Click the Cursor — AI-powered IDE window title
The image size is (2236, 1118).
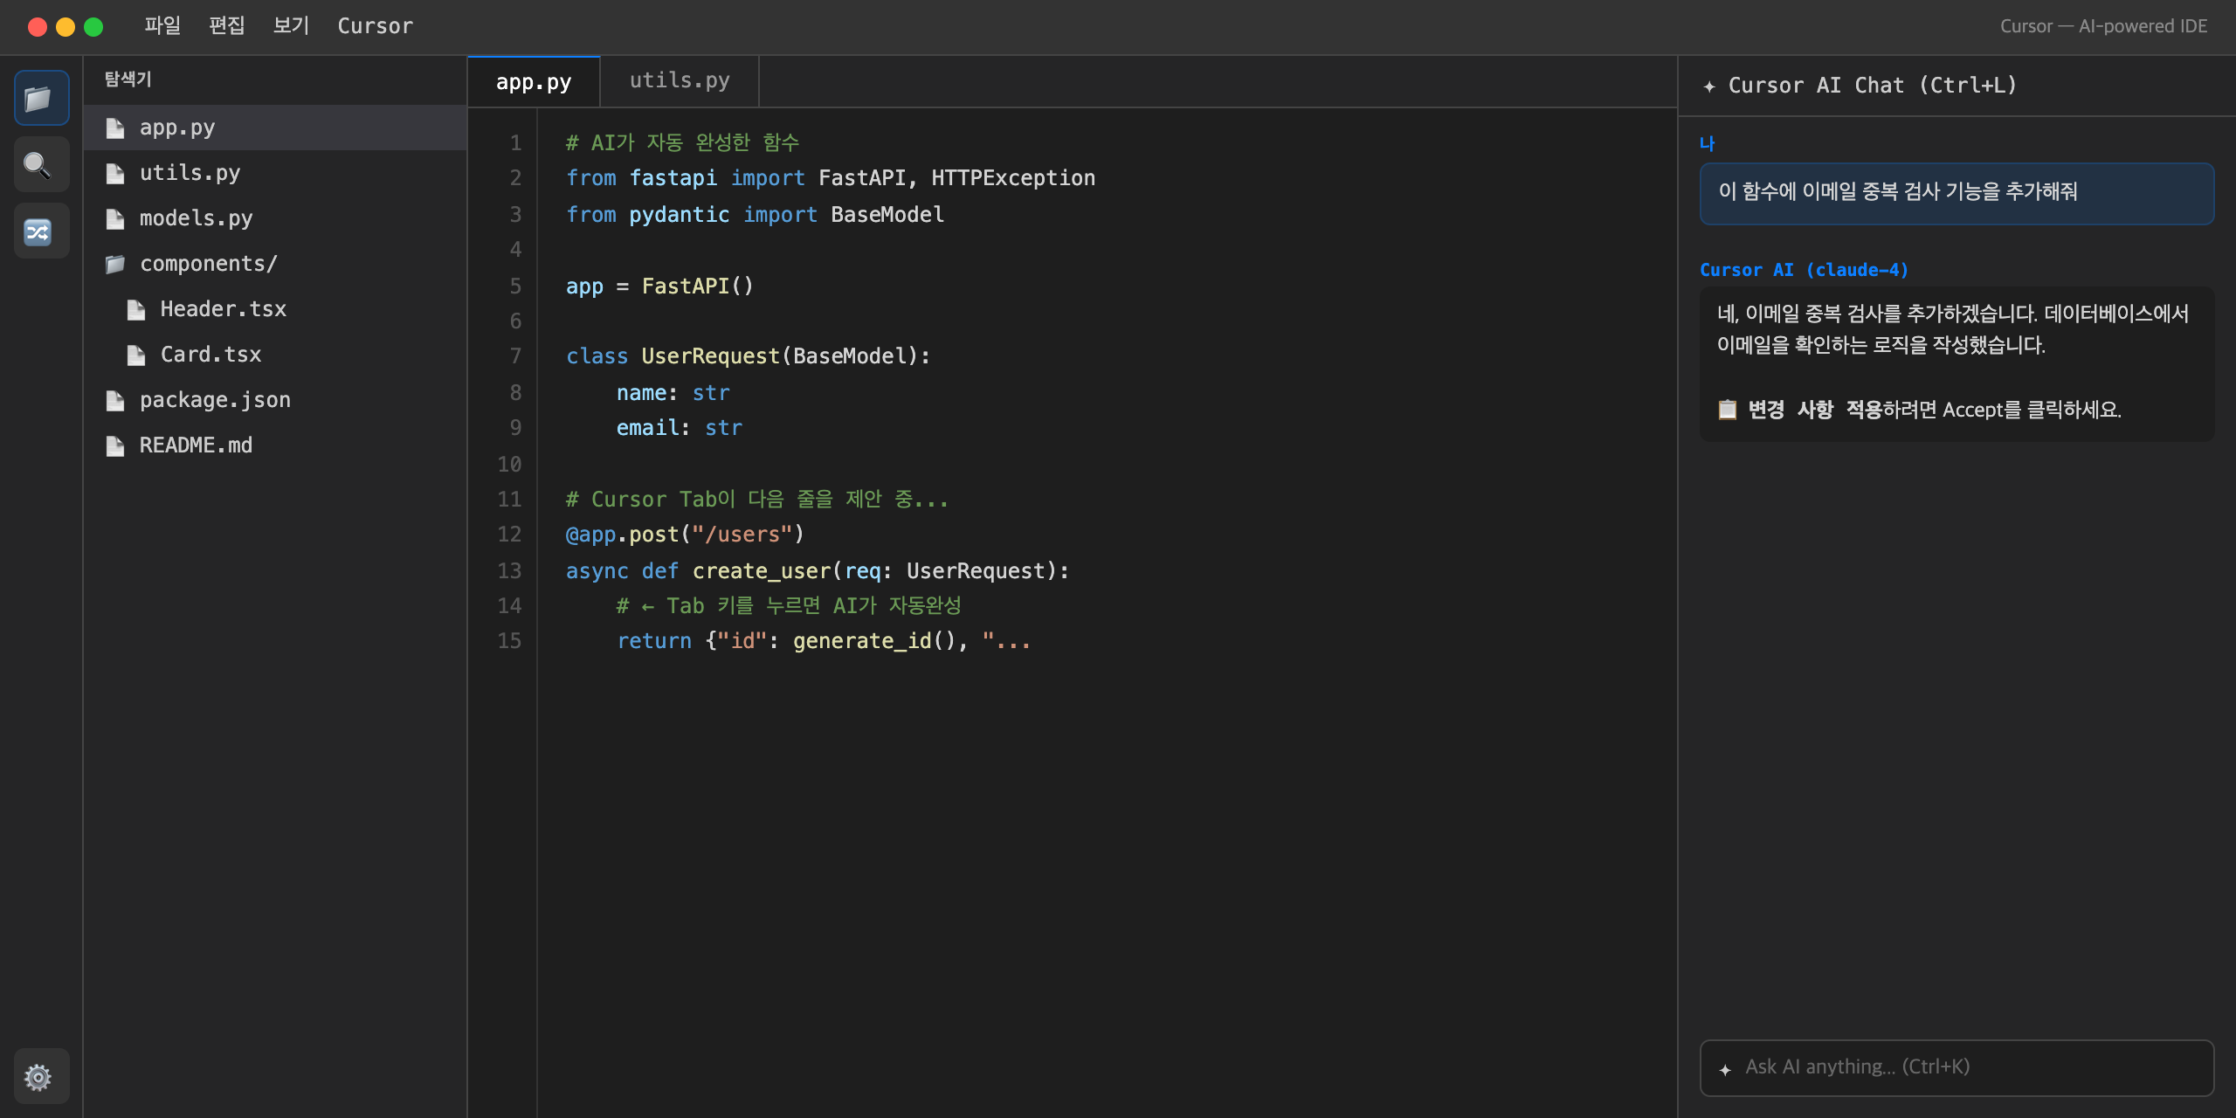tap(2103, 26)
